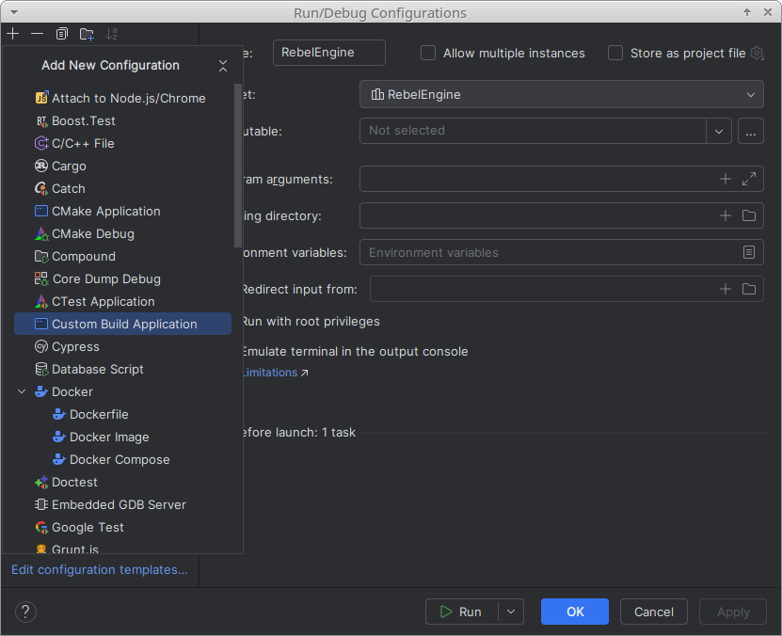Image resolution: width=782 pixels, height=636 pixels.
Task: Open the Executable Not selected dropdown arrow
Action: click(x=719, y=131)
